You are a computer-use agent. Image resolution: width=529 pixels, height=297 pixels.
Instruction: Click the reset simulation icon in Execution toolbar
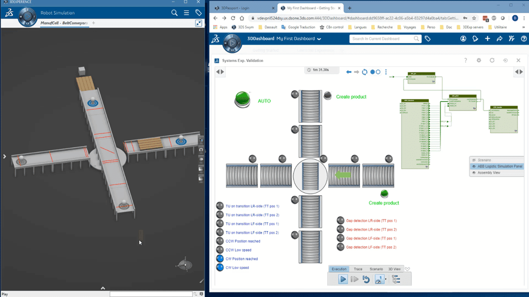366,279
